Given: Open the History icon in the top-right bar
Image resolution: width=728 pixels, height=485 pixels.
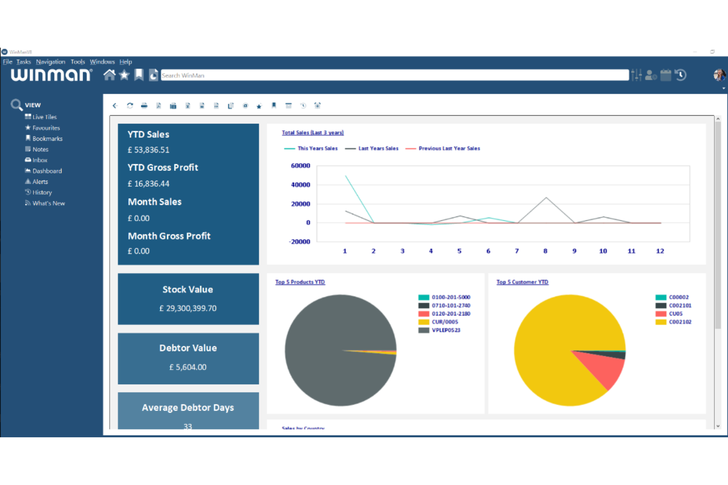Looking at the screenshot, I should click(x=680, y=75).
